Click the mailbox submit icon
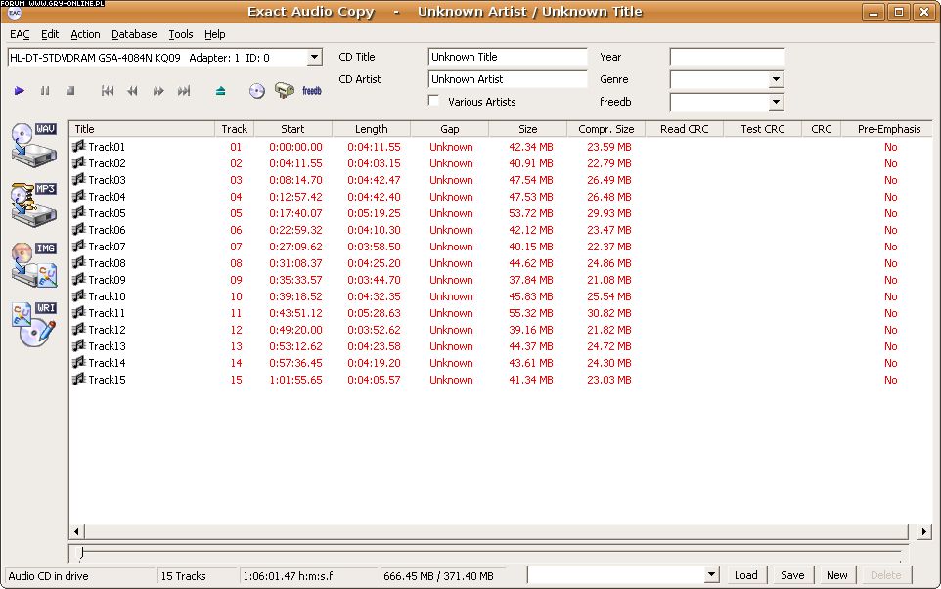 (285, 90)
